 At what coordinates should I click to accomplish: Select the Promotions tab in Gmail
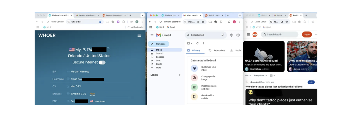pos(217,50)
